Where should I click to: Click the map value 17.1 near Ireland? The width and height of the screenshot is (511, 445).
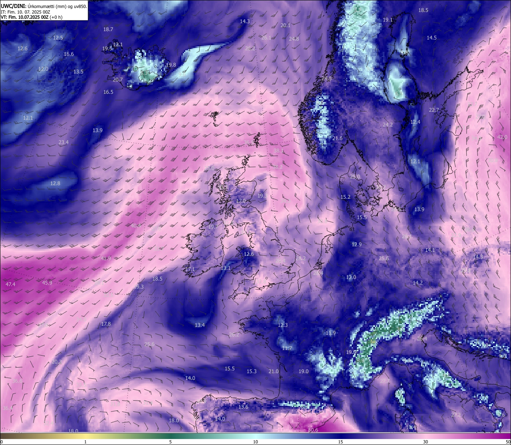(190, 270)
